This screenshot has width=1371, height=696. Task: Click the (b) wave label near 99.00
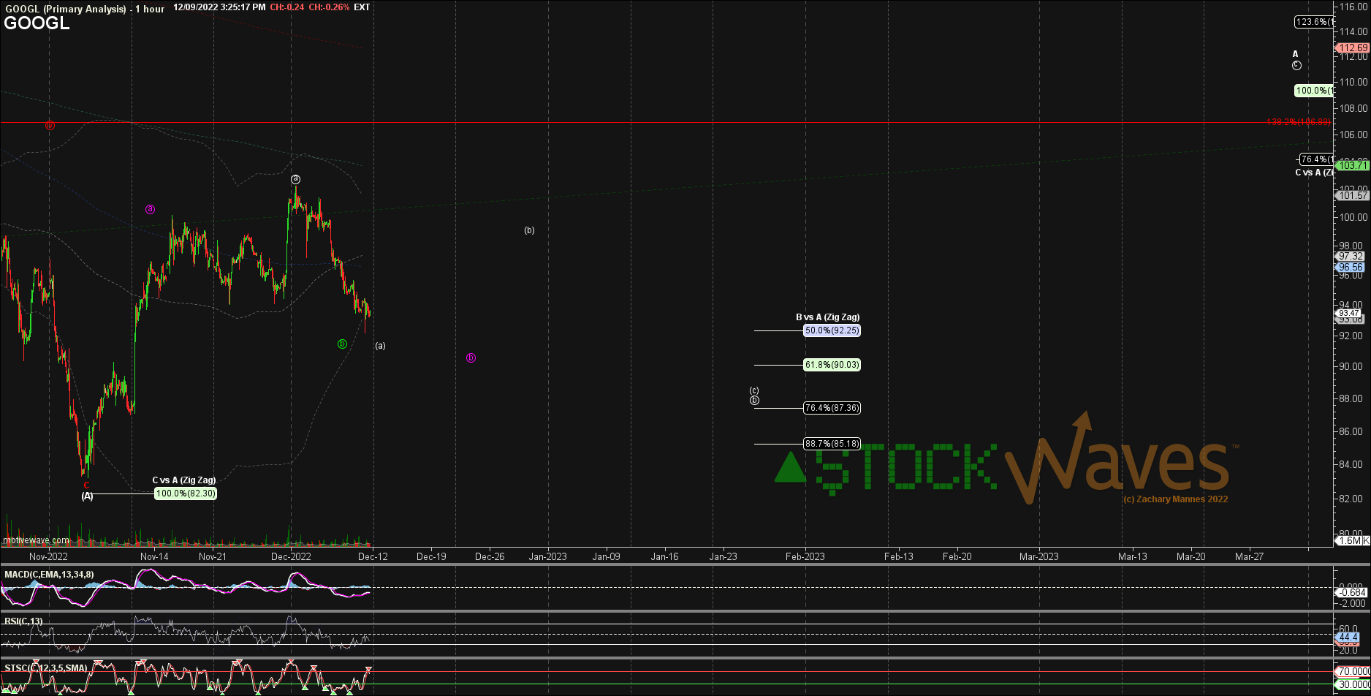(x=529, y=230)
